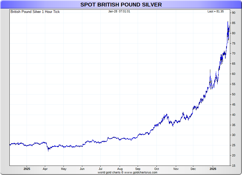Click the 25 price axis label
This screenshot has width=242, height=175.
click(234, 145)
